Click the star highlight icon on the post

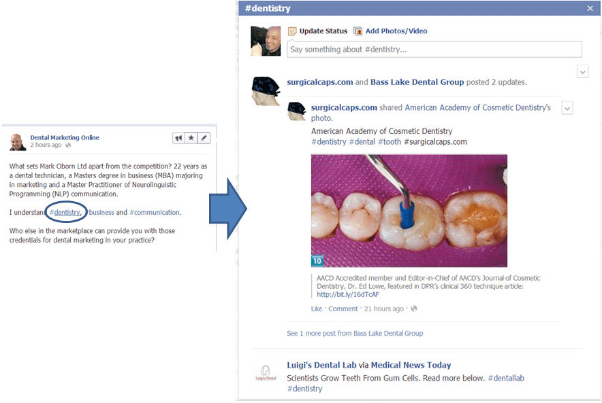pos(191,138)
